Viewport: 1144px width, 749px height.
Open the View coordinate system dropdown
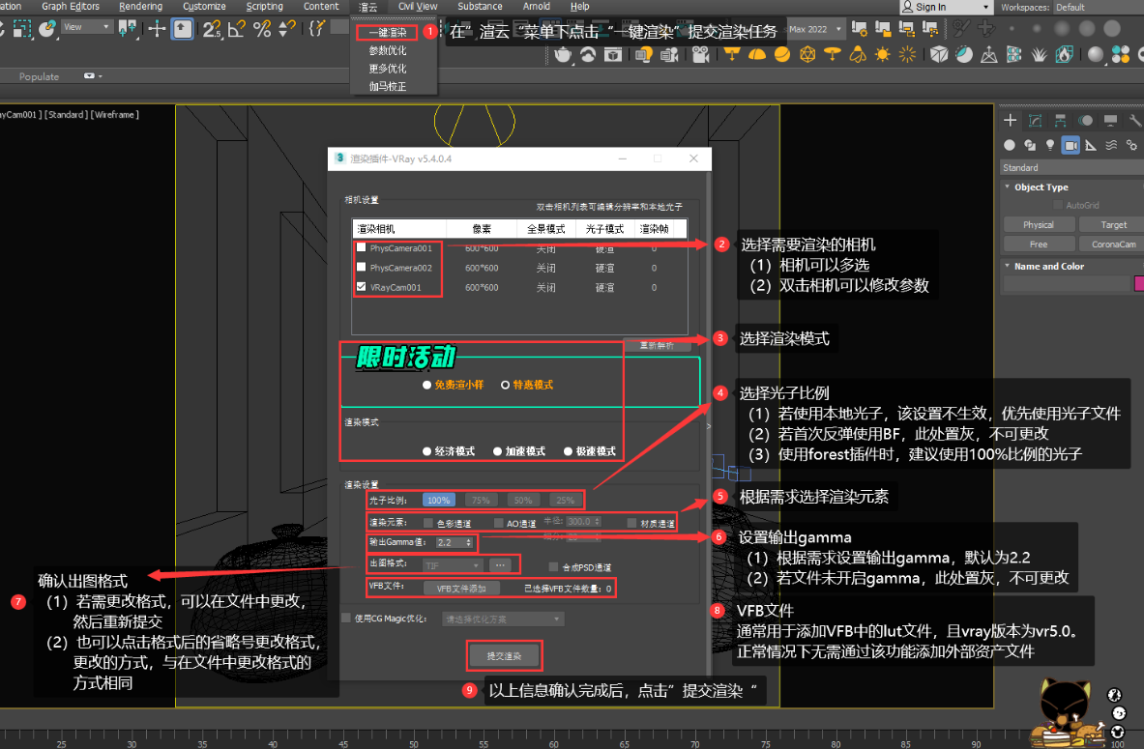click(86, 27)
